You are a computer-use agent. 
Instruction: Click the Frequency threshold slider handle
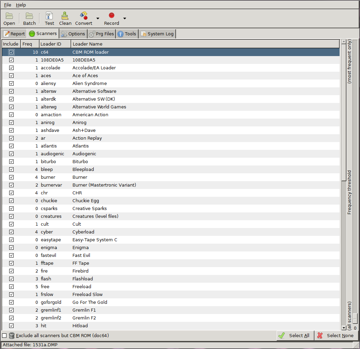355,318
